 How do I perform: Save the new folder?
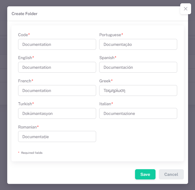145,174
